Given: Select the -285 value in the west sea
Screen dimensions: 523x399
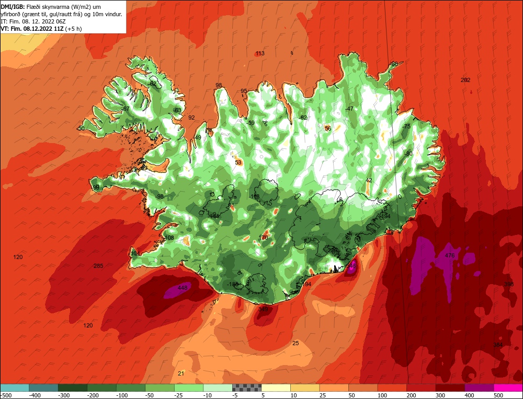Looking at the screenshot, I should pyautogui.click(x=98, y=266).
